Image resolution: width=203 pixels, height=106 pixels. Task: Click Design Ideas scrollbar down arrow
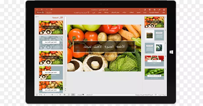(65, 87)
